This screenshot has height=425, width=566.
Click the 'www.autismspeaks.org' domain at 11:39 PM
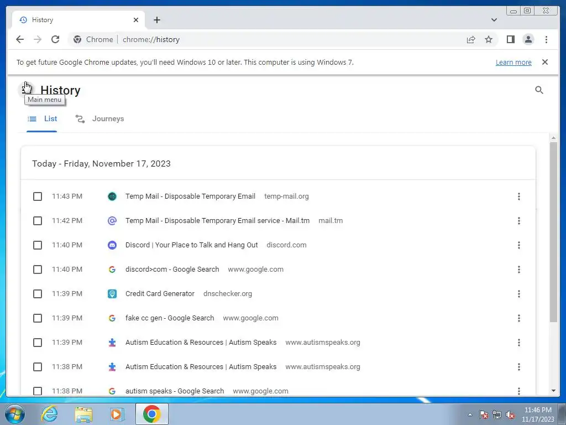click(323, 343)
